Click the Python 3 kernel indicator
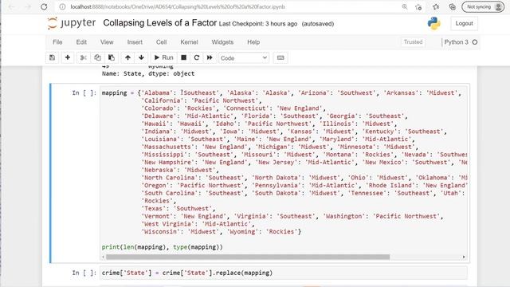Screen dimensions: 510x287 pyautogui.click(x=457, y=42)
